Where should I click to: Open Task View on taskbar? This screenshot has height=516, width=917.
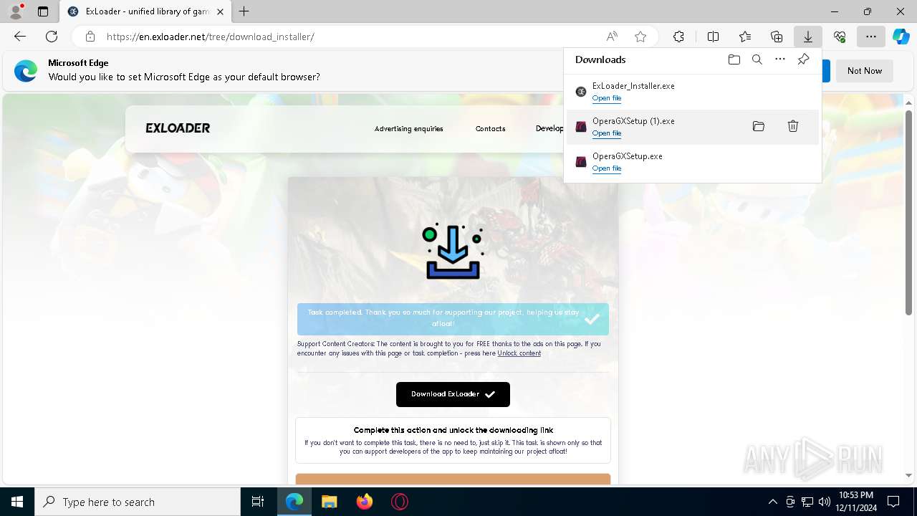click(x=258, y=502)
